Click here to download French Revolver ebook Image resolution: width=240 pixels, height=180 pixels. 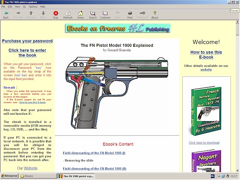204,143
